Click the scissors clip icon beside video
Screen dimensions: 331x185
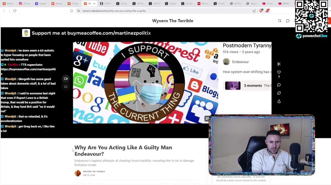pos(279,64)
